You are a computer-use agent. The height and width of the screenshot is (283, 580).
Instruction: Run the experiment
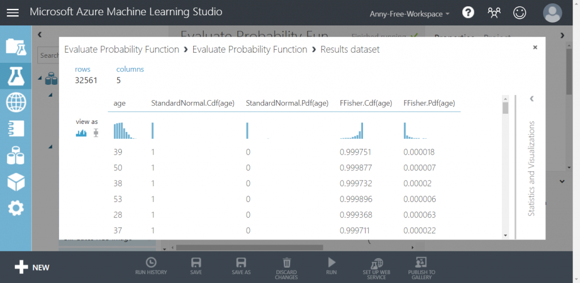coord(331,267)
